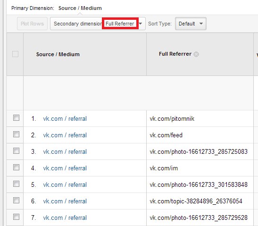The width and height of the screenshot is (258, 226).
Task: Check the box for row 5 photo-16612733_301583848
Action: coord(16,184)
